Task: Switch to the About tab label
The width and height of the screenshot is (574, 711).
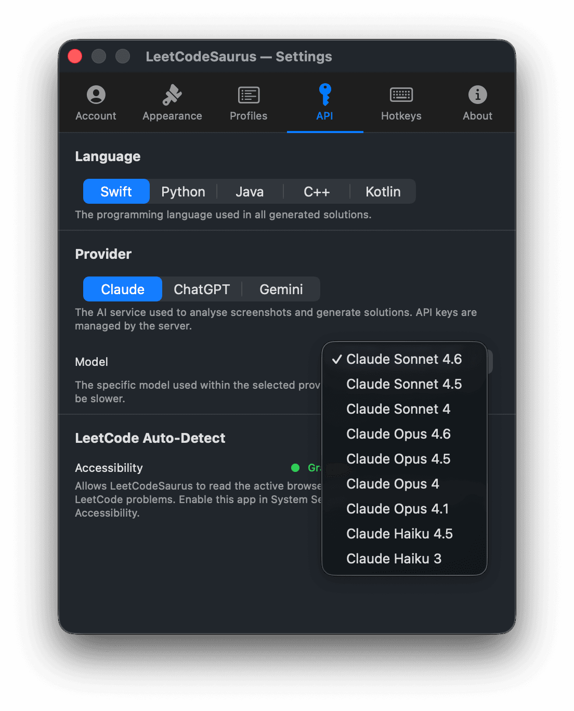Action: [x=478, y=116]
